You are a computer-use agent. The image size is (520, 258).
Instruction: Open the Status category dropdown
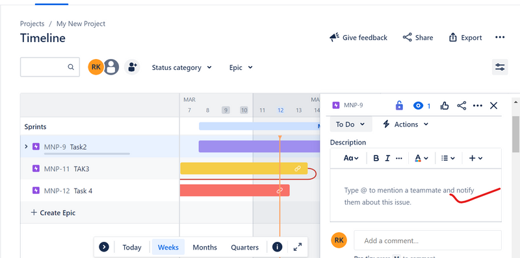(x=182, y=67)
